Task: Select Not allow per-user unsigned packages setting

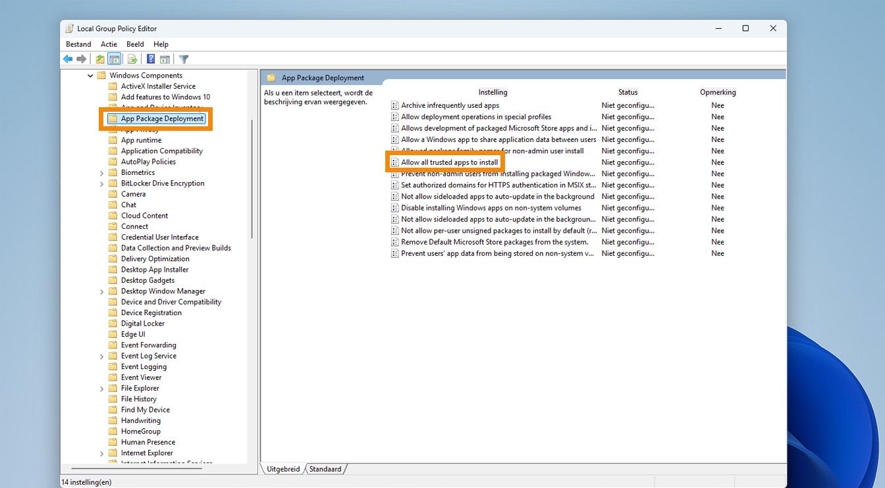Action: pyautogui.click(x=498, y=230)
